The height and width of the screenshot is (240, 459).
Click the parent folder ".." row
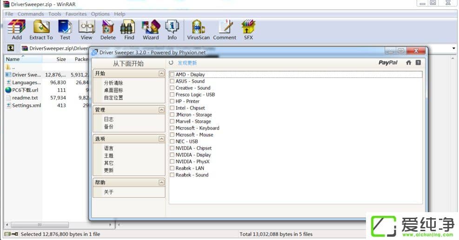pyautogui.click(x=47, y=67)
